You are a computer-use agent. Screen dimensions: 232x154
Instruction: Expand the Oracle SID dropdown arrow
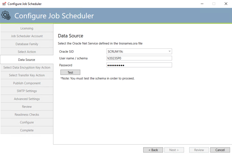pos(170,51)
